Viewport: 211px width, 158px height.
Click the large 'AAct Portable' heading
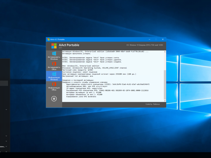pyautogui.click(x=69, y=45)
